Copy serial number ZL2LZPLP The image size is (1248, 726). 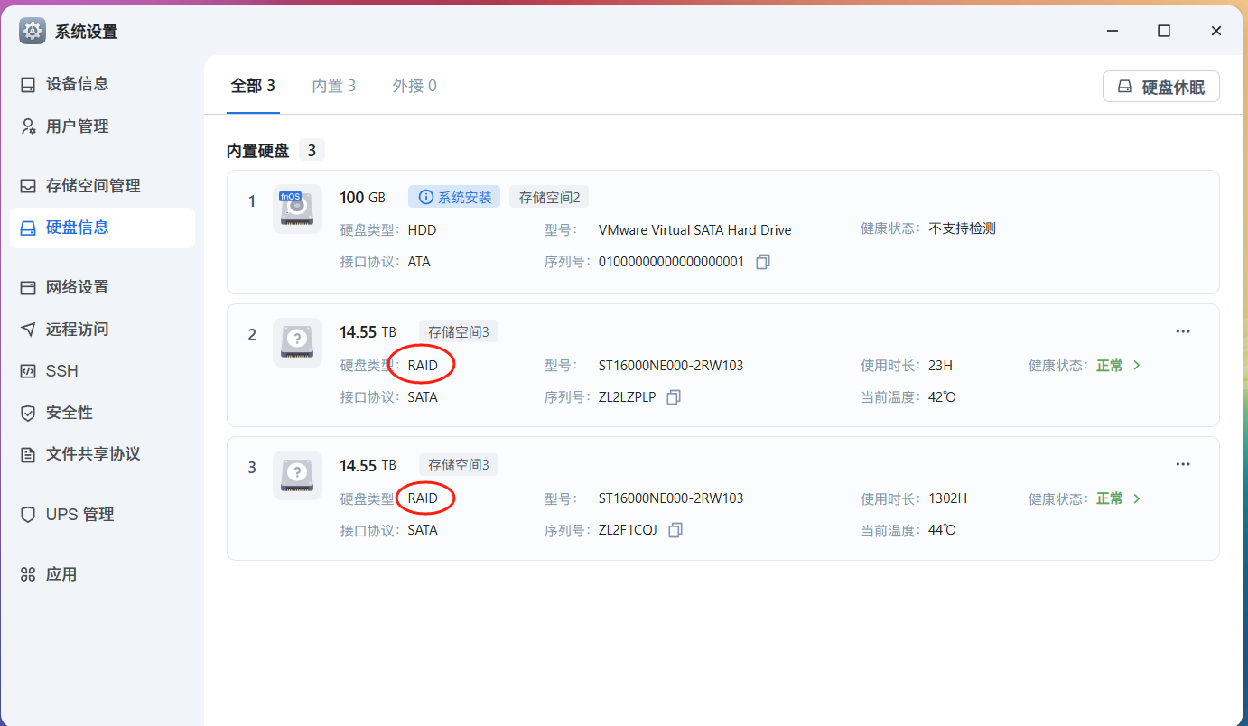[x=674, y=397]
